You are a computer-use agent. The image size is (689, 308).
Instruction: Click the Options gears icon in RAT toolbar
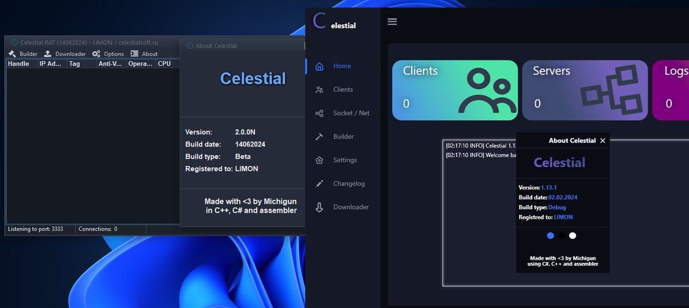96,54
